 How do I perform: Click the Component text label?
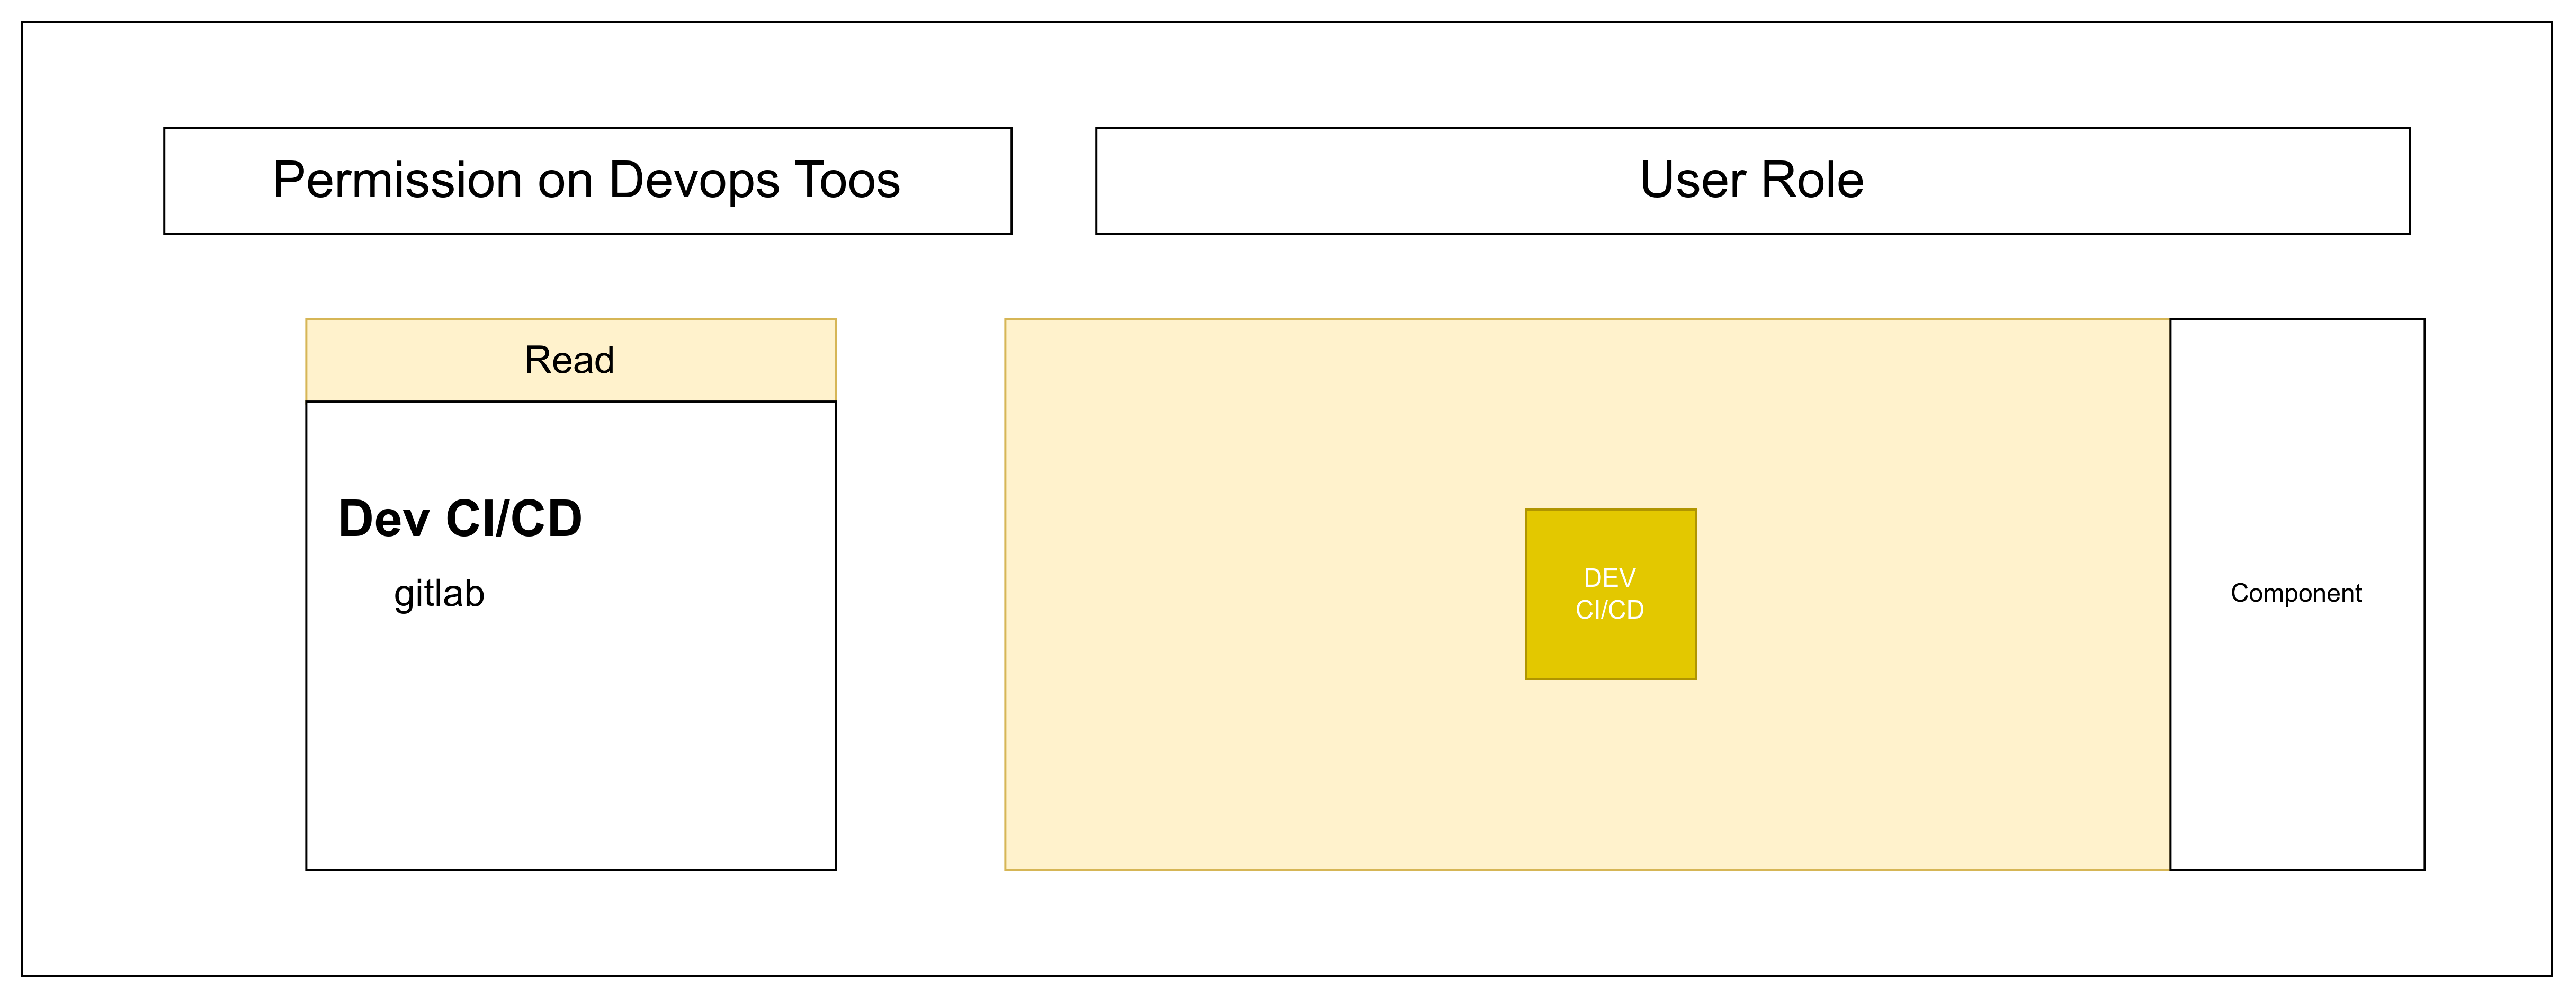click(x=2296, y=593)
